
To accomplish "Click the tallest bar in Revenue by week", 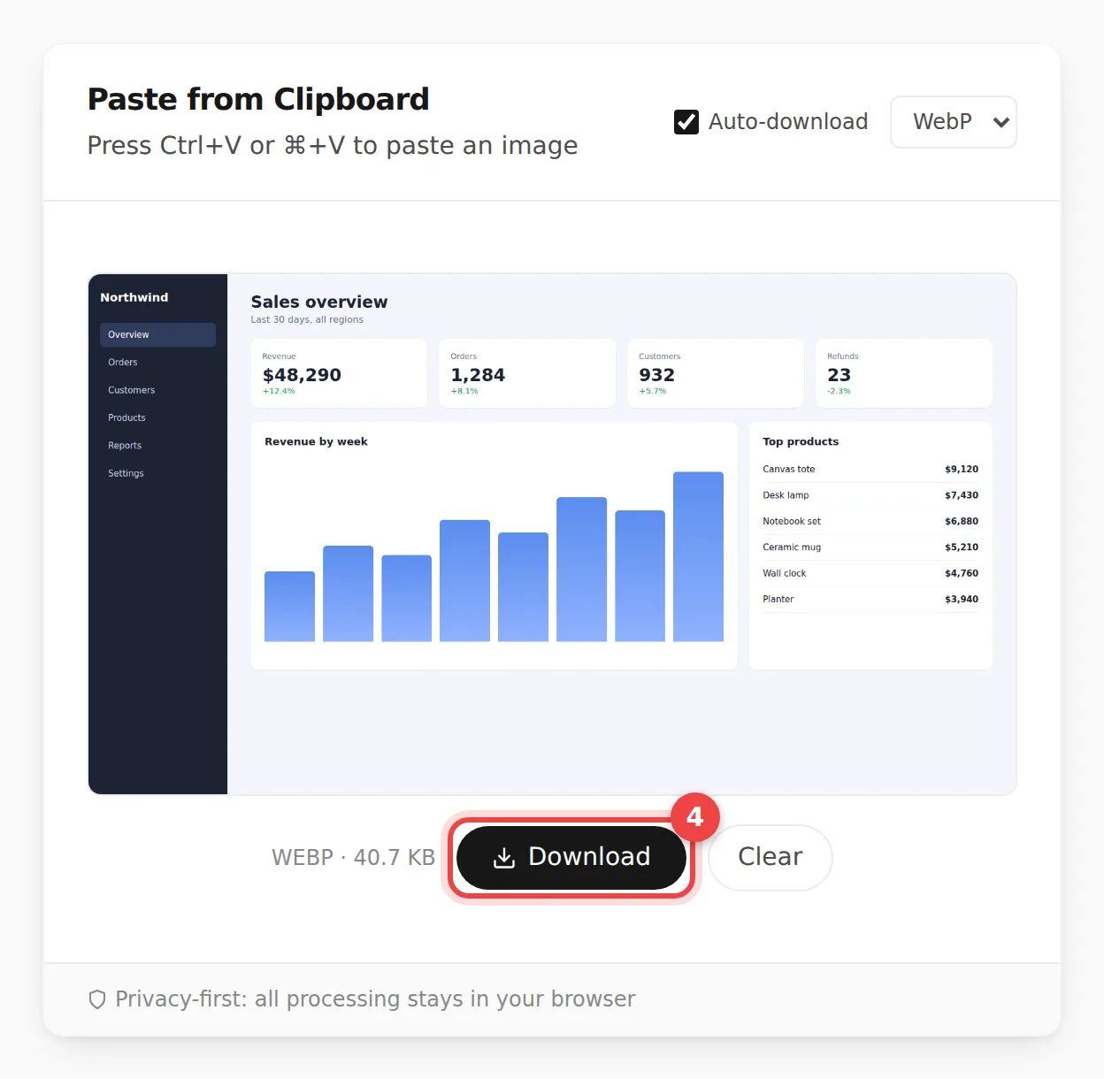I will 698,556.
